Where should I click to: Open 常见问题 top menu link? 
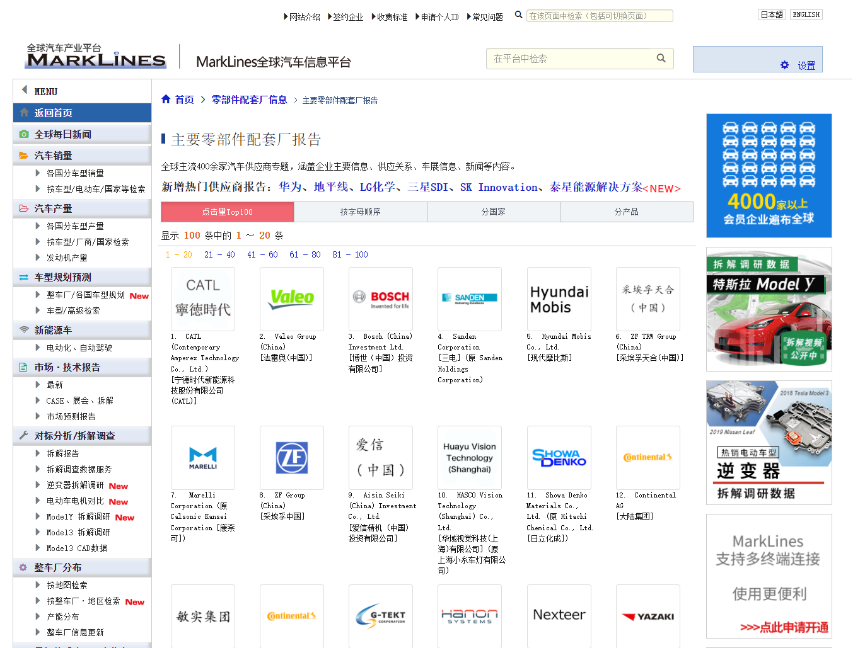487,17
